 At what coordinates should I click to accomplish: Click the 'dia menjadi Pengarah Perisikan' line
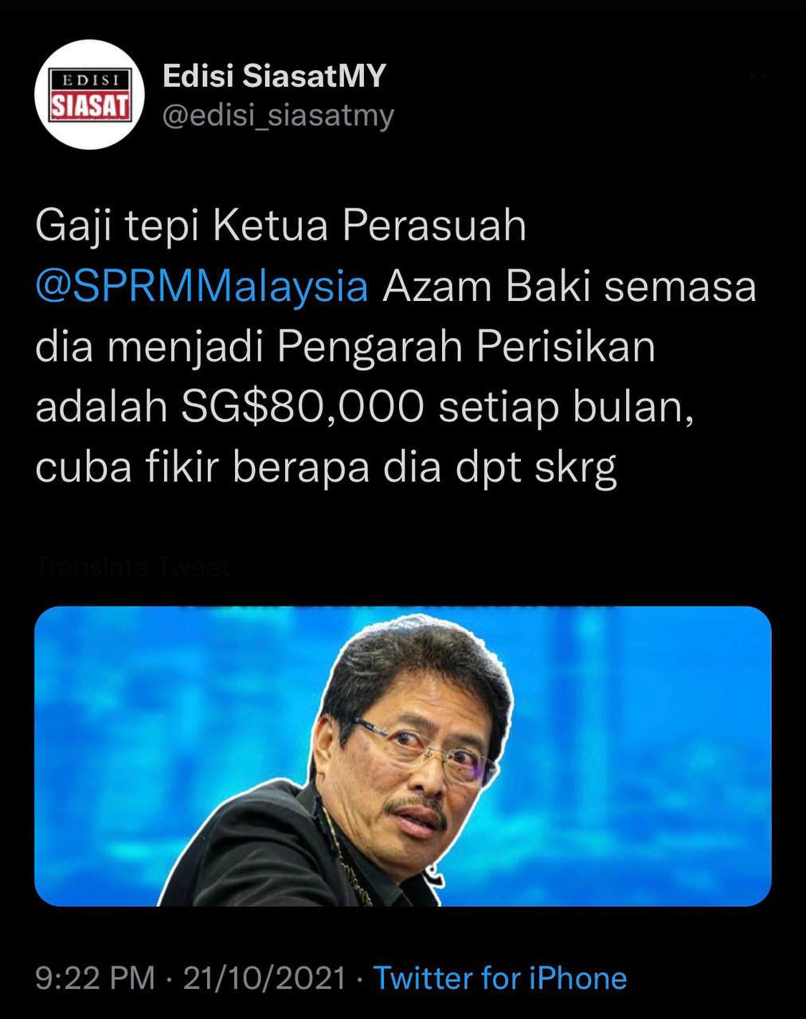[x=345, y=348]
